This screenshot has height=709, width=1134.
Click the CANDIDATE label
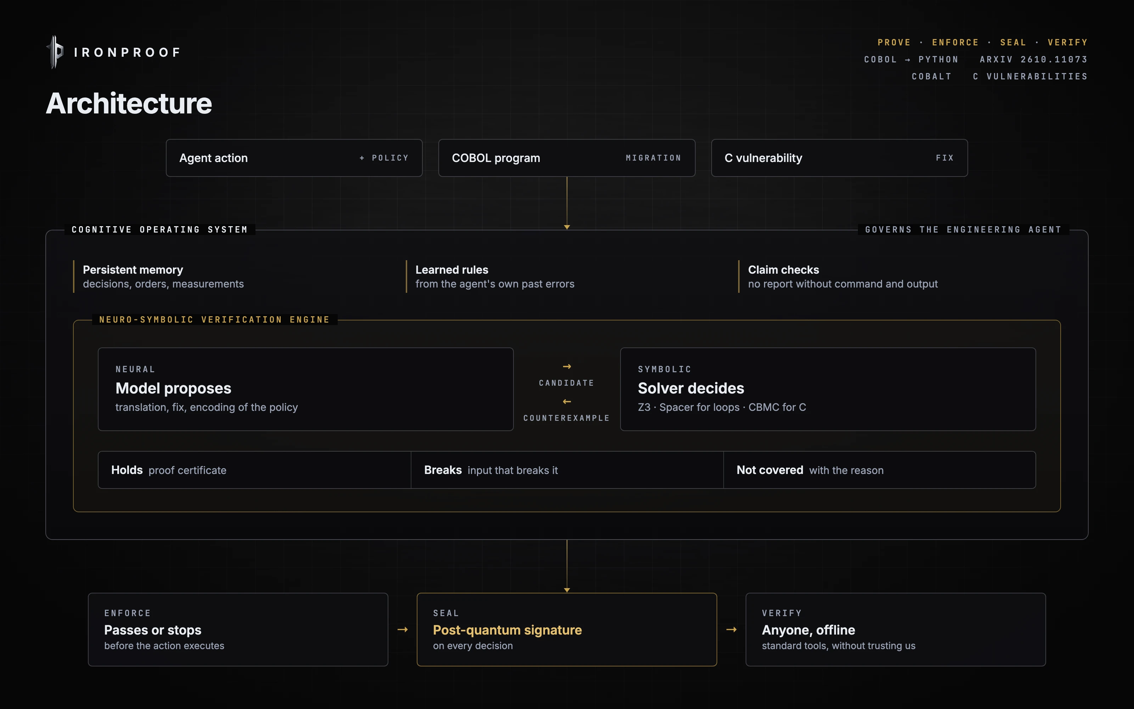(x=567, y=383)
